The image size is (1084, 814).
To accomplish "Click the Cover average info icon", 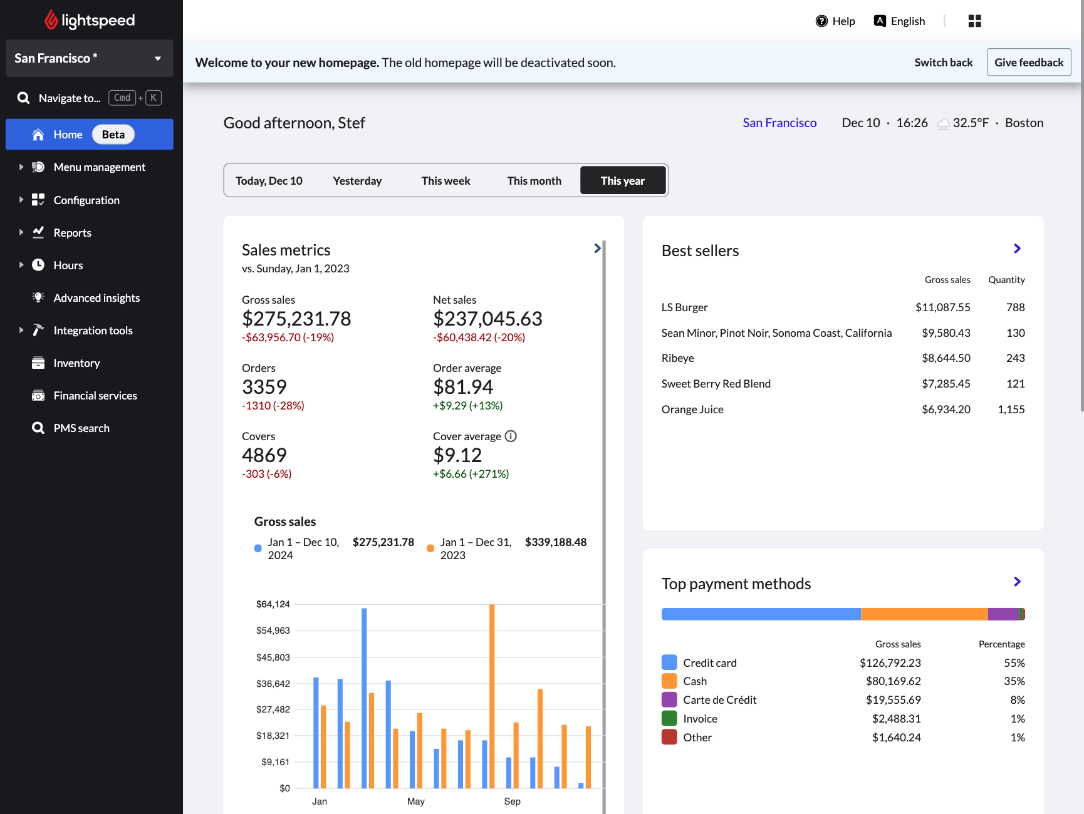I will [511, 436].
